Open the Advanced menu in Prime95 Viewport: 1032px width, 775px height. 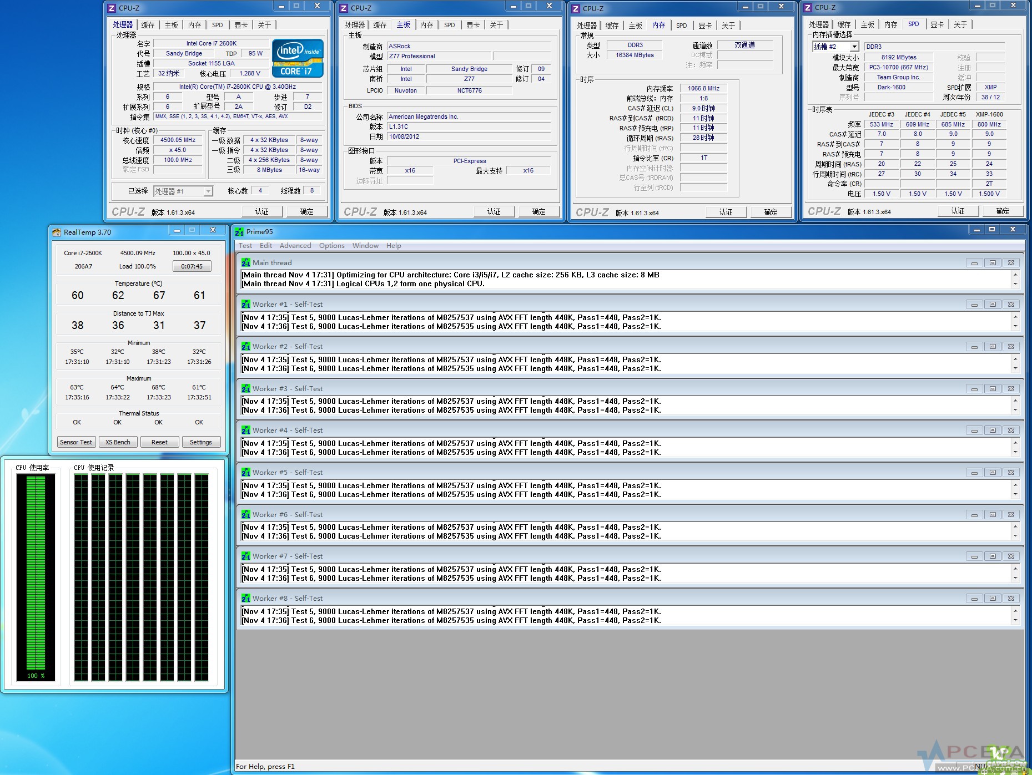point(295,246)
